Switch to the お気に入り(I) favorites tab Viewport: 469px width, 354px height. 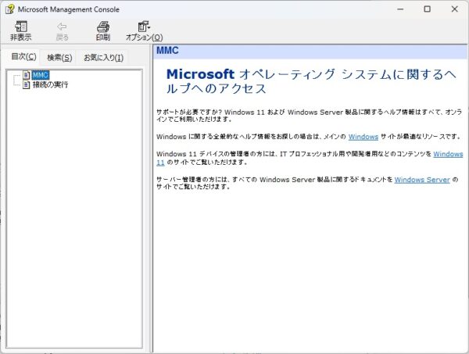tap(103, 57)
